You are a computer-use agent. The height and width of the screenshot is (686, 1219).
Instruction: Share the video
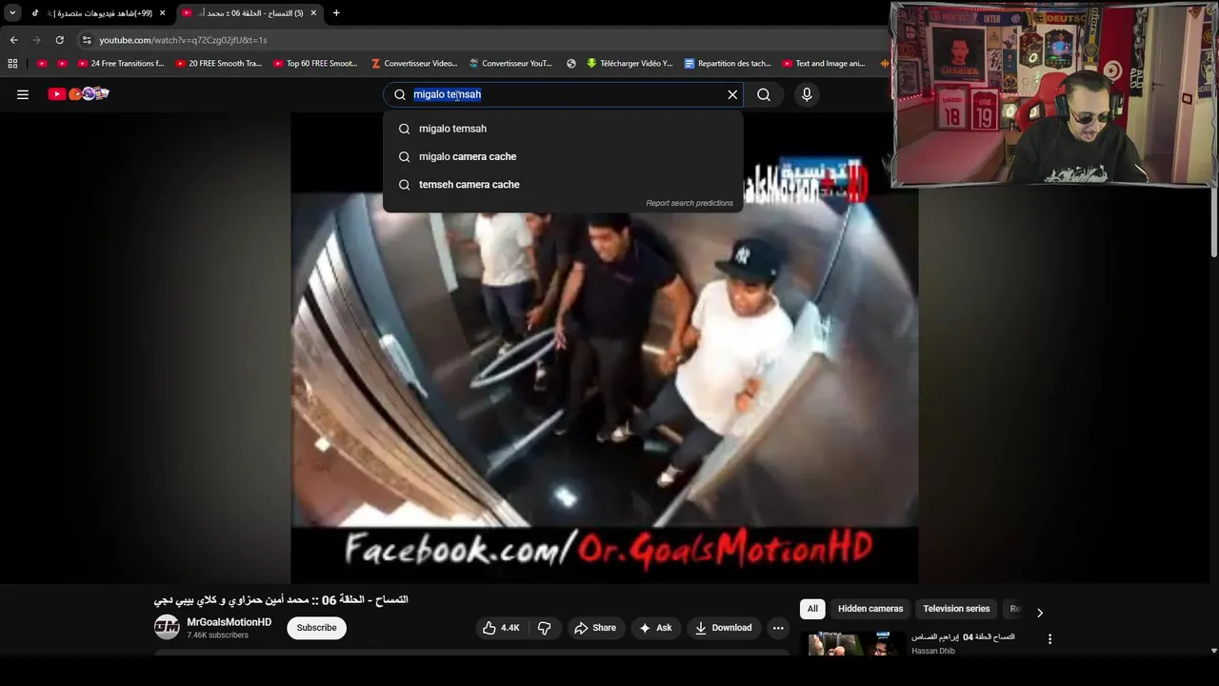coord(595,628)
